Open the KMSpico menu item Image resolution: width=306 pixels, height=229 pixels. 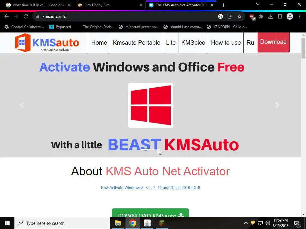(193, 43)
